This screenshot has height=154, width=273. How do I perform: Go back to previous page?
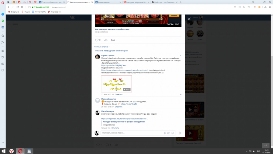(x=8, y=7)
